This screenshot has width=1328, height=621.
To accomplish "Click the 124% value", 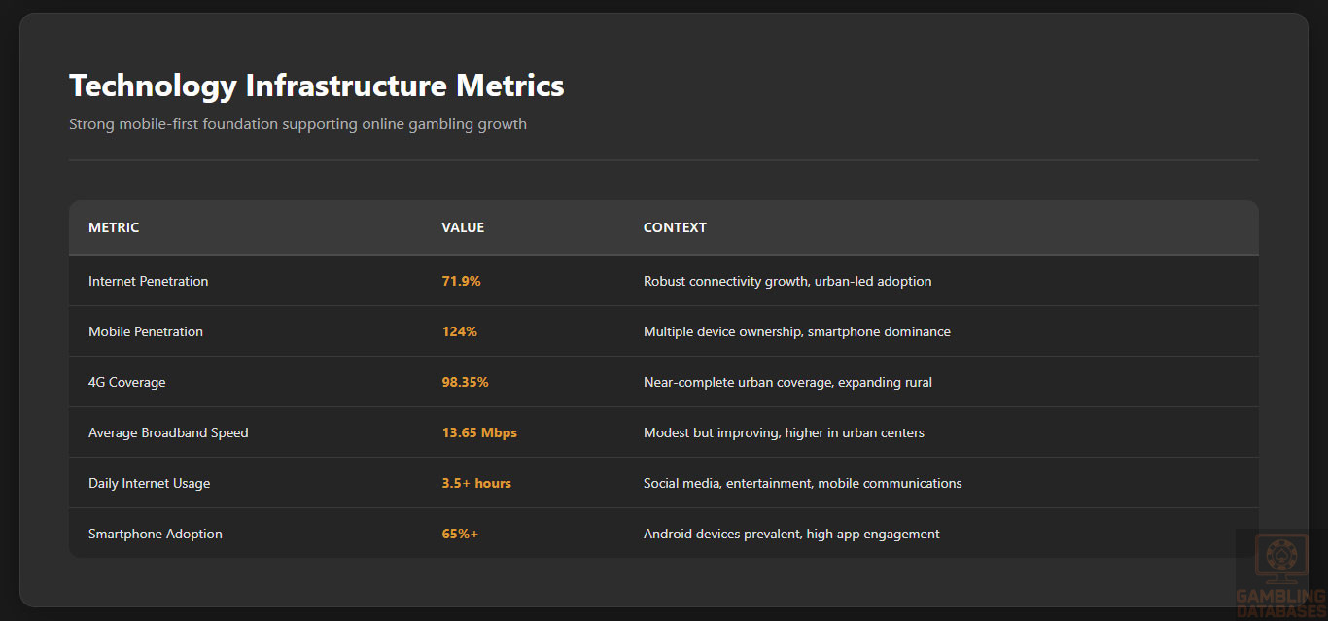I will pos(460,331).
